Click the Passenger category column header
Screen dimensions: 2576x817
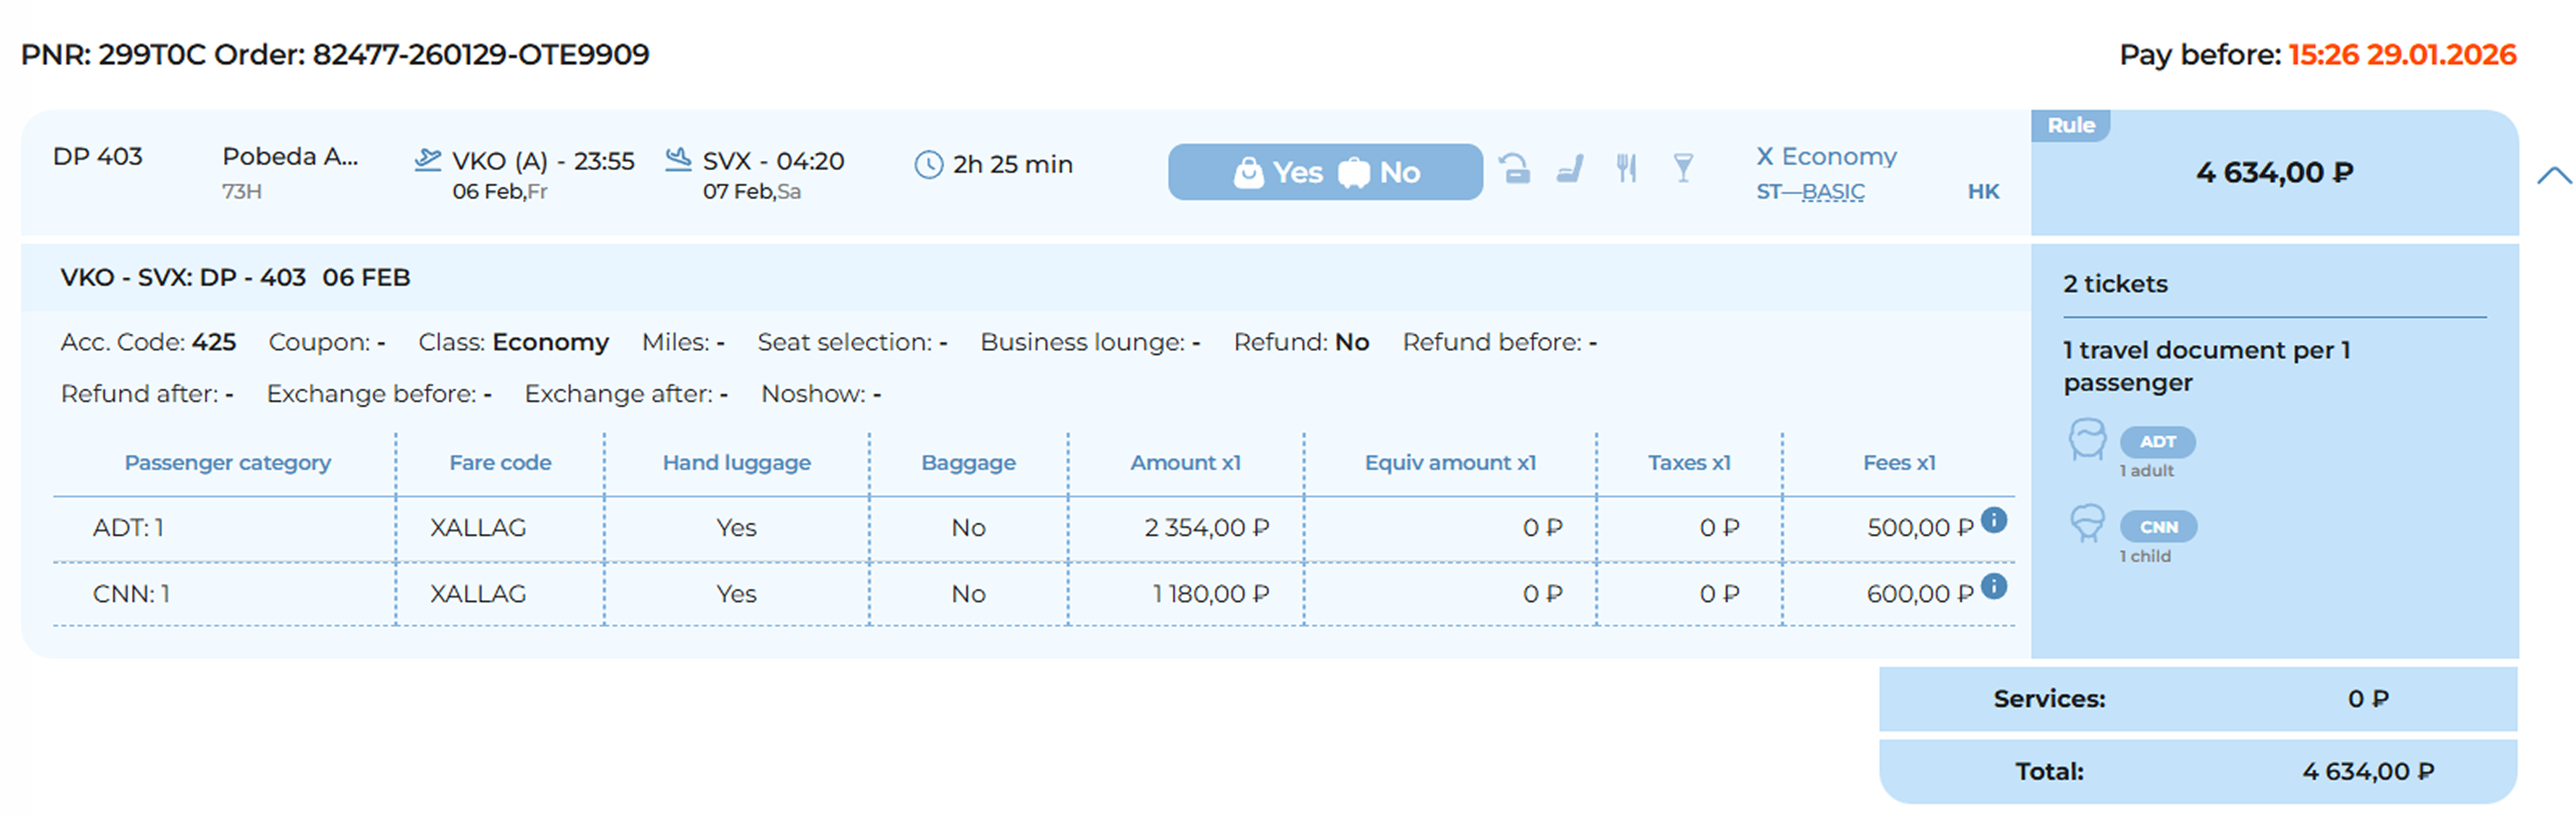[x=227, y=462]
